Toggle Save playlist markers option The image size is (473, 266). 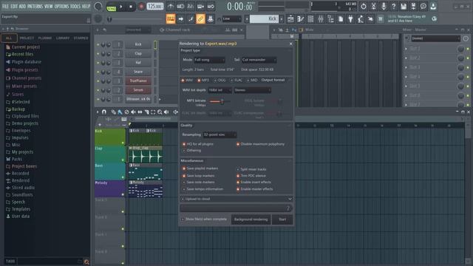(184, 168)
